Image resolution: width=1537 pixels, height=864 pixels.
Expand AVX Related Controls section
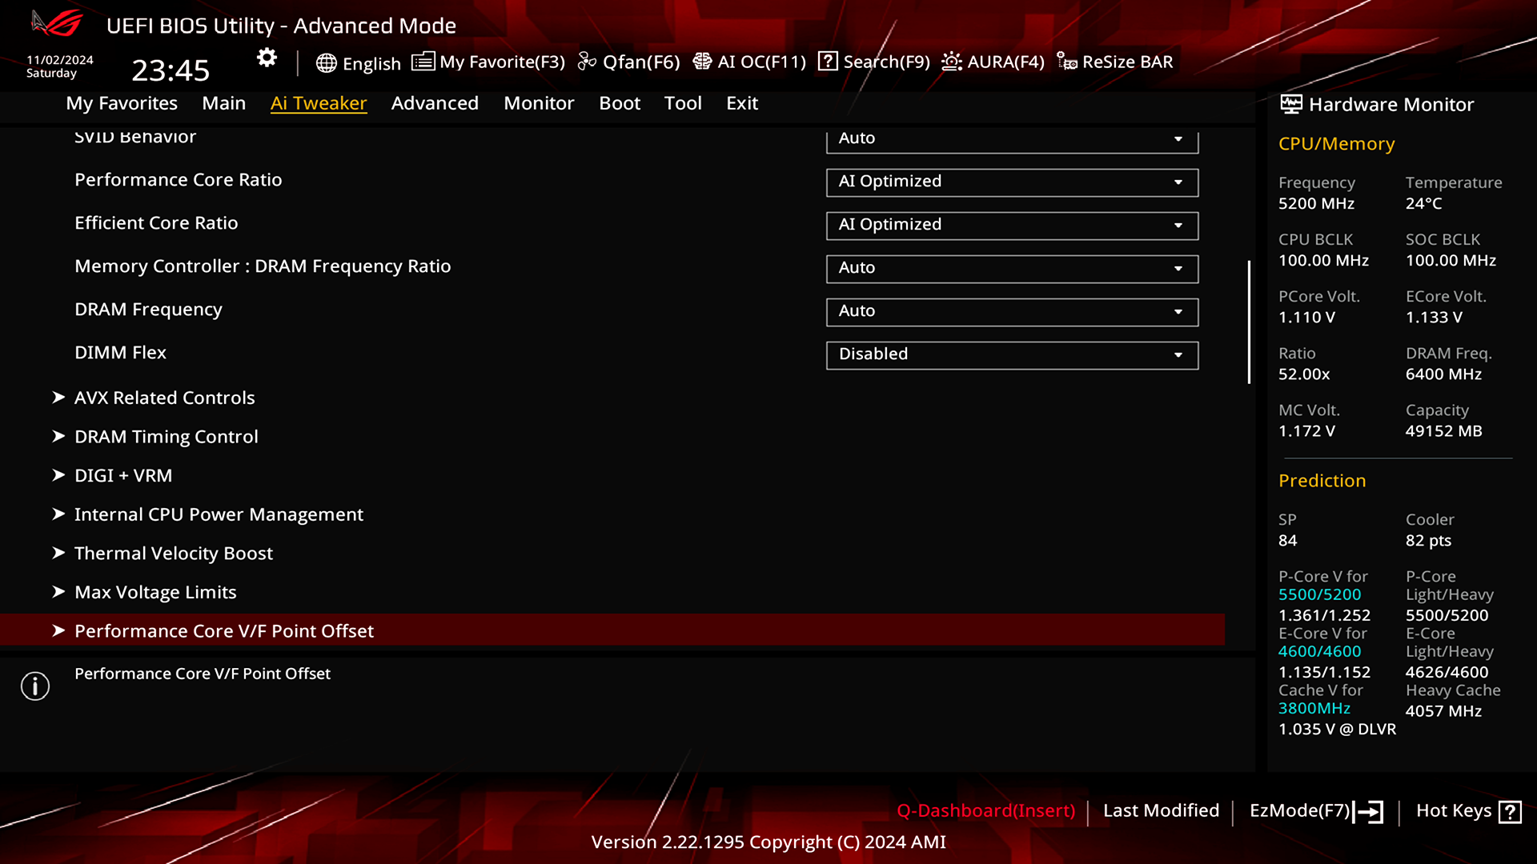pyautogui.click(x=163, y=397)
